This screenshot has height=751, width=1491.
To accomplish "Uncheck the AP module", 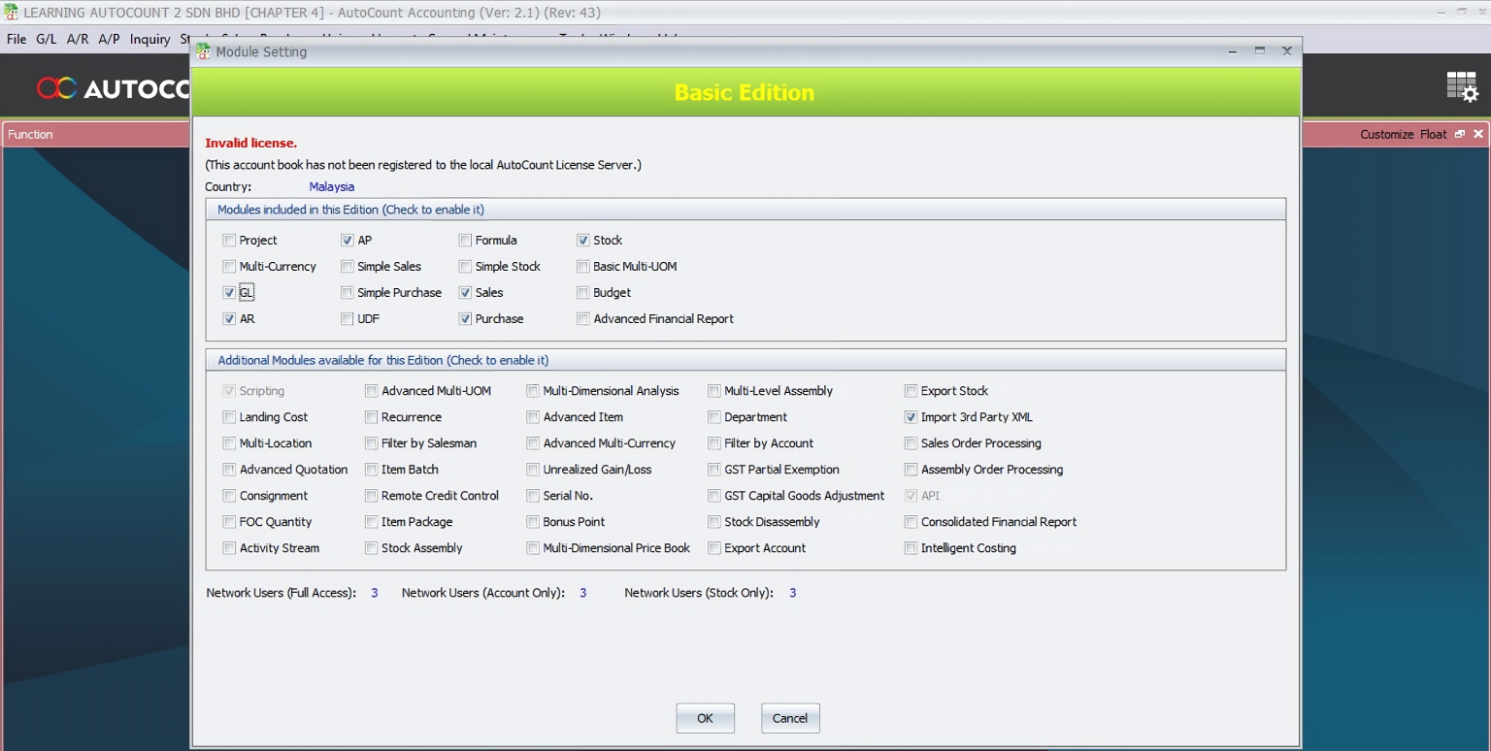I will pos(347,240).
